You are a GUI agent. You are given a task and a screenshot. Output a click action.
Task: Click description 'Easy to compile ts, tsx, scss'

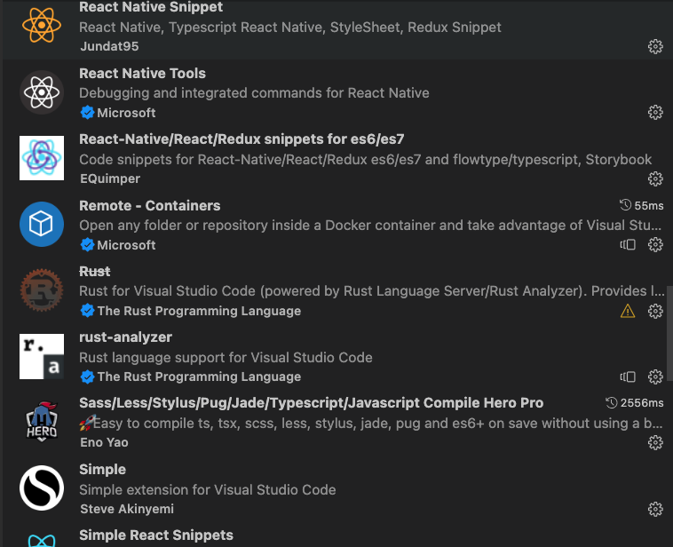[371, 424]
